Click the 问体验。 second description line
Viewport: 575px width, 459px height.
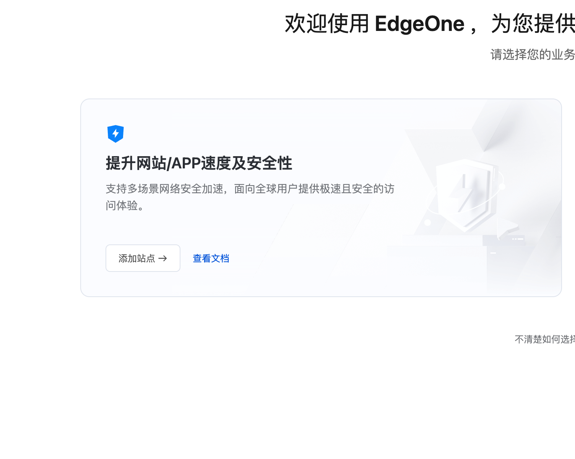click(x=125, y=205)
